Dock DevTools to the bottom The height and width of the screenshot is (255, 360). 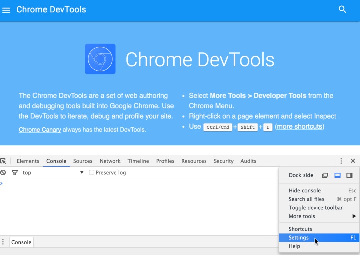coord(337,175)
